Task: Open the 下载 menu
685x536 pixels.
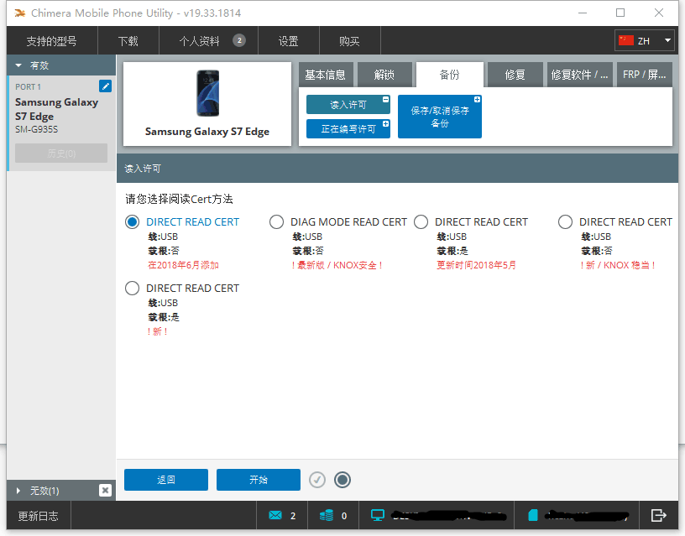Action: pyautogui.click(x=128, y=41)
